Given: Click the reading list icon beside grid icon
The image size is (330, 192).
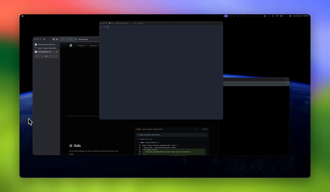Looking at the screenshot, I should pyautogui.click(x=57, y=39).
